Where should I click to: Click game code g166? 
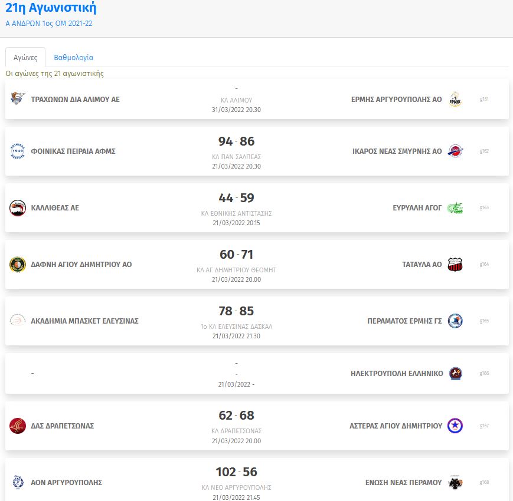click(x=484, y=373)
